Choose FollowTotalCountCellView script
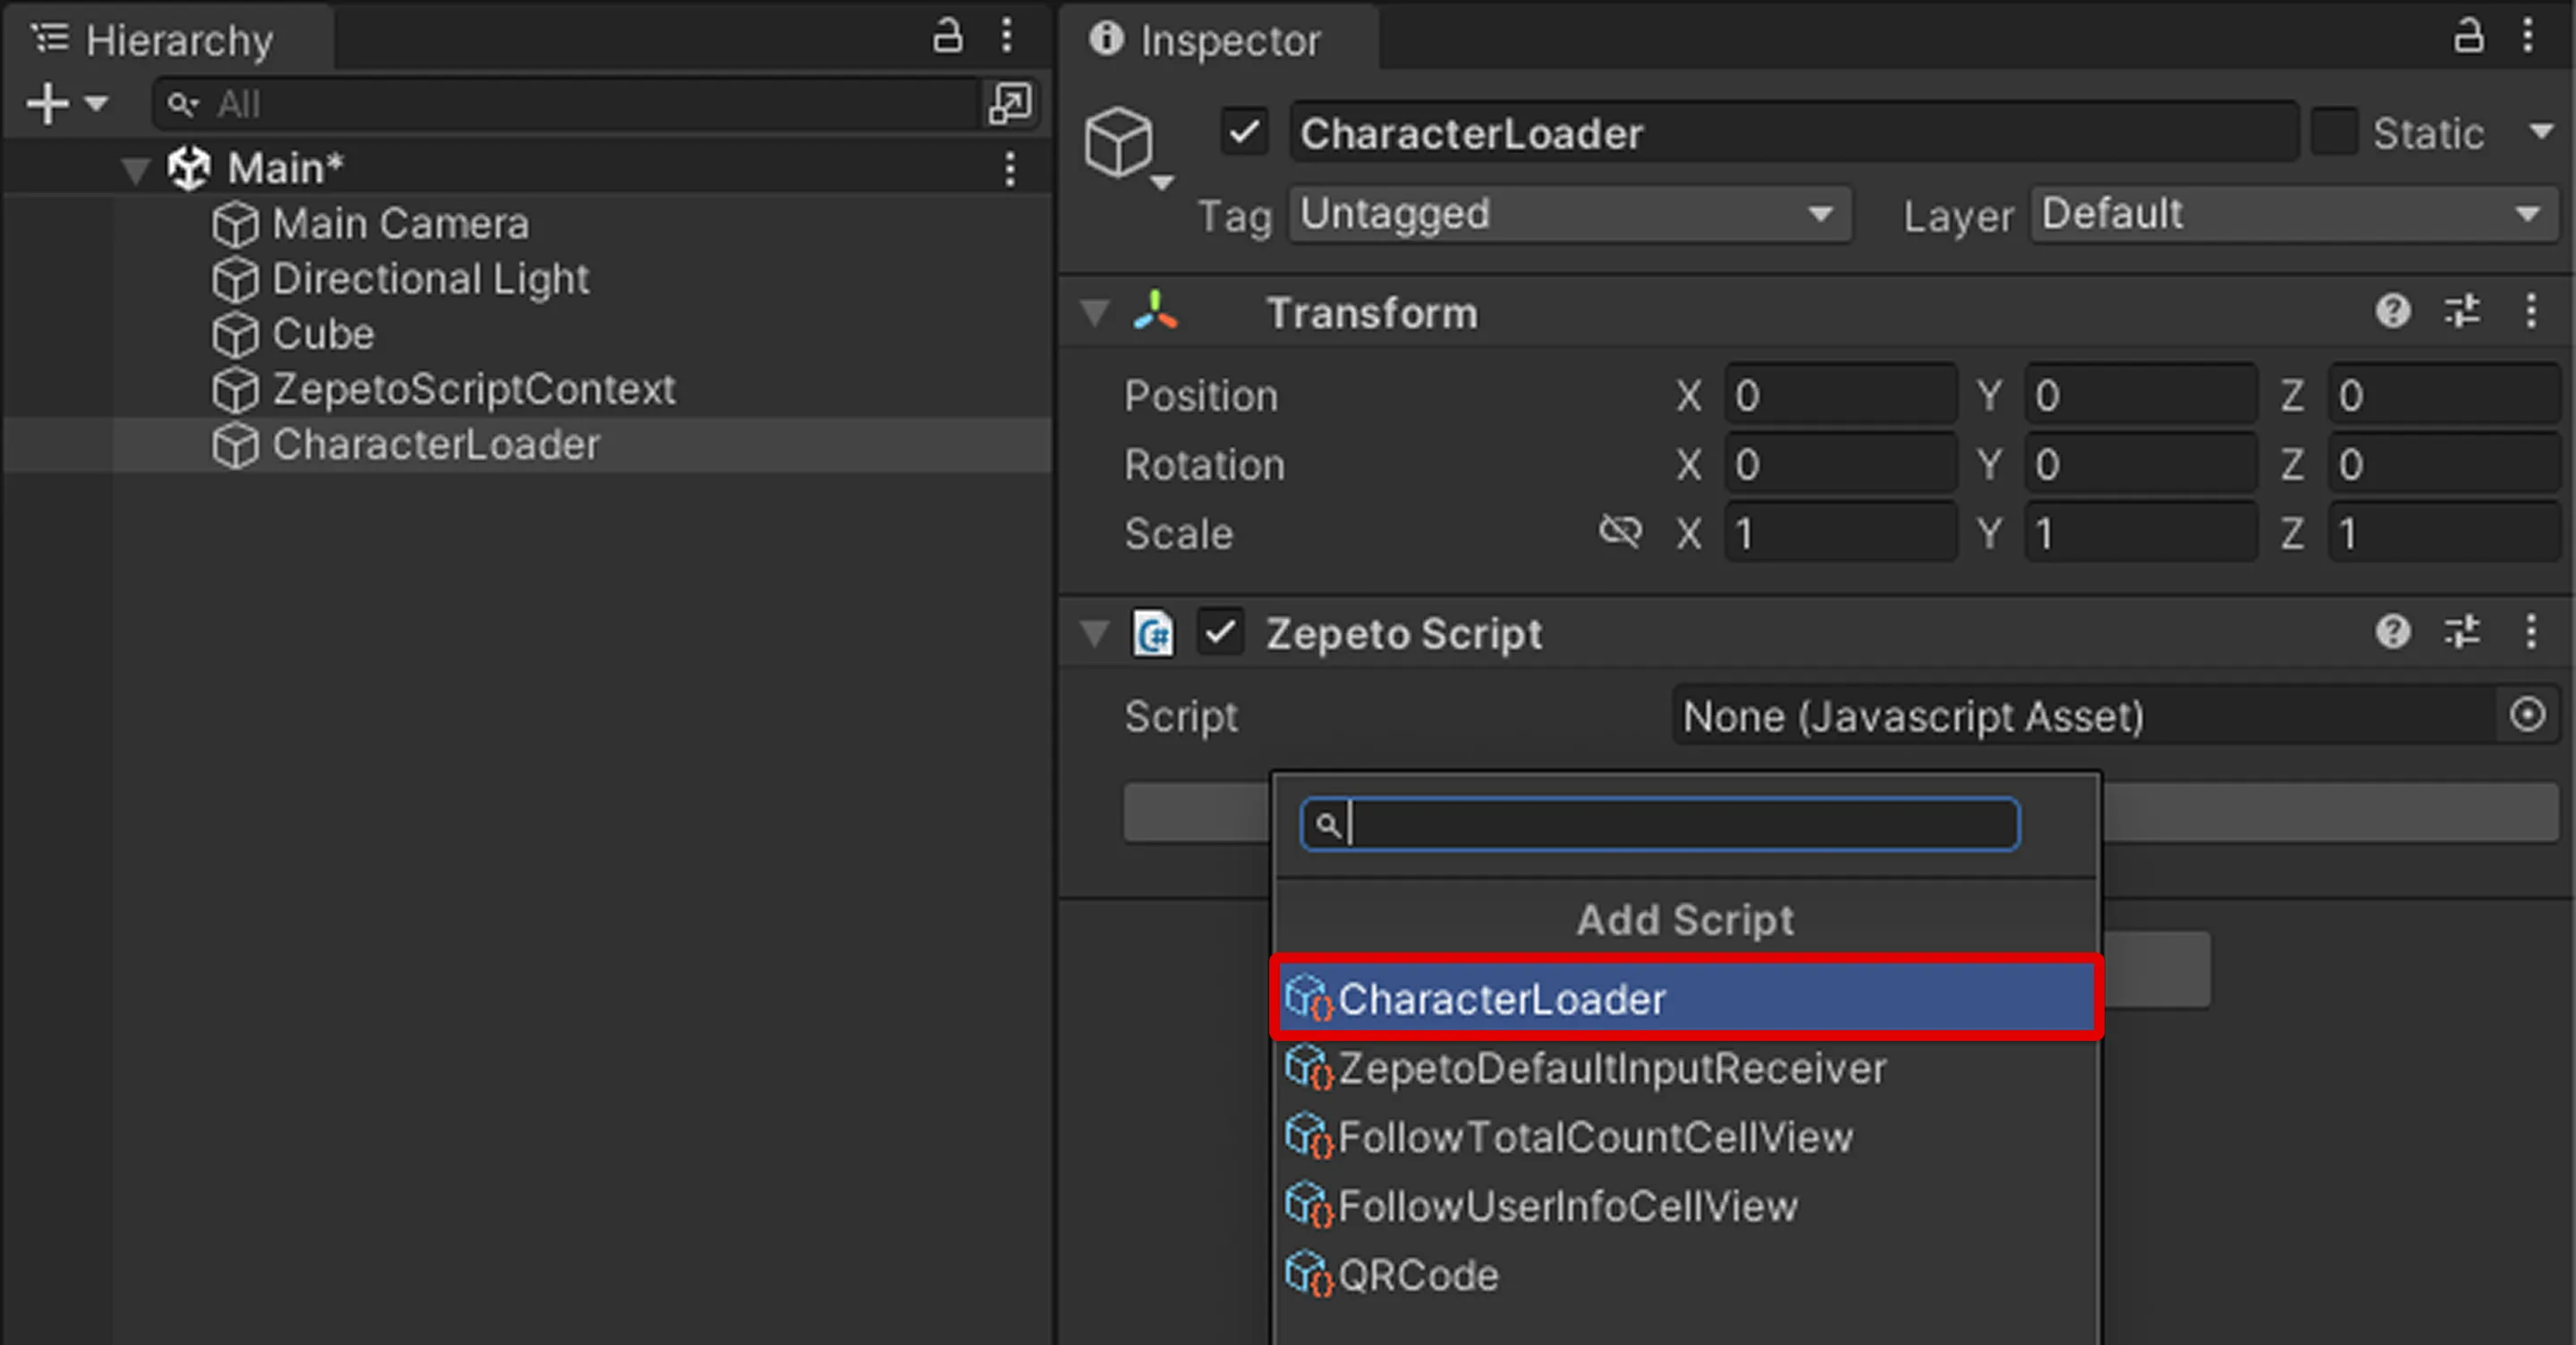Screen dimensions: 2576x1345 click(x=1687, y=1137)
